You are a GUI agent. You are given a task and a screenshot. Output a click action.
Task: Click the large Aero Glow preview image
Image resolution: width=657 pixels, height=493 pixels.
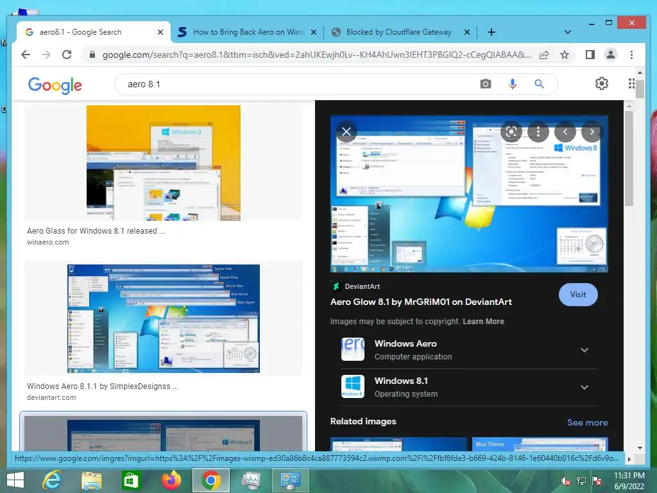(469, 194)
